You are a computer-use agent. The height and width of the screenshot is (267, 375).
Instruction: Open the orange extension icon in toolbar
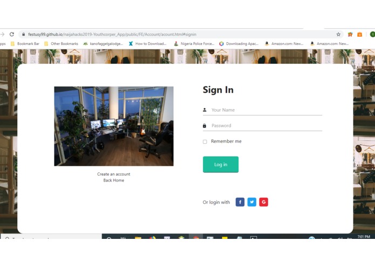pos(359,35)
